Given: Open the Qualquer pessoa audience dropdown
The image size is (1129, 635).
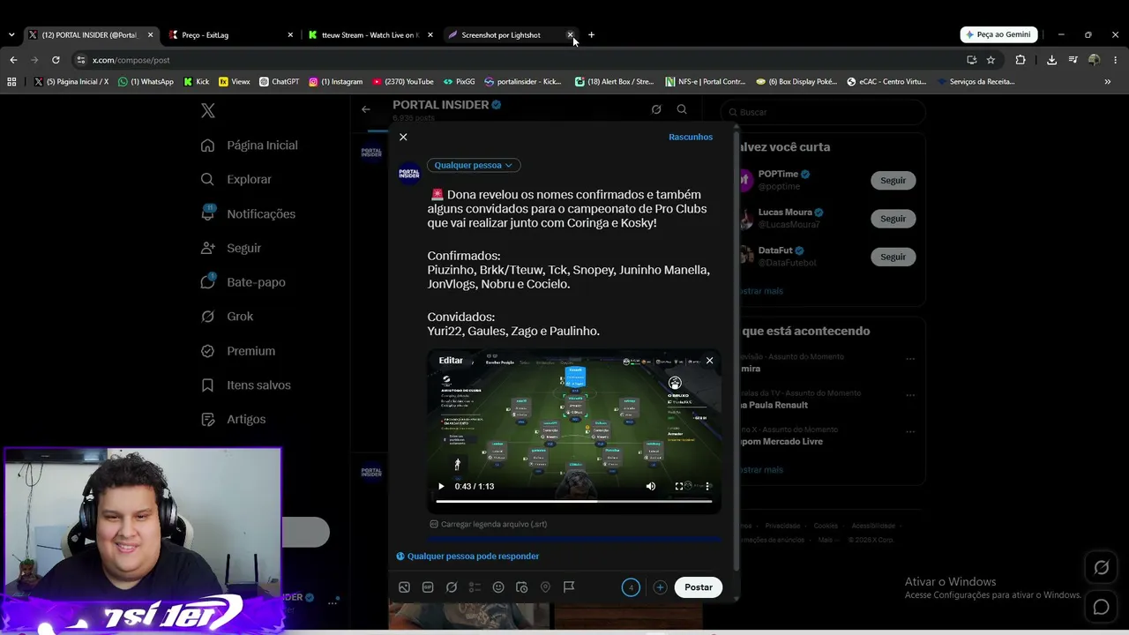Looking at the screenshot, I should [x=474, y=165].
